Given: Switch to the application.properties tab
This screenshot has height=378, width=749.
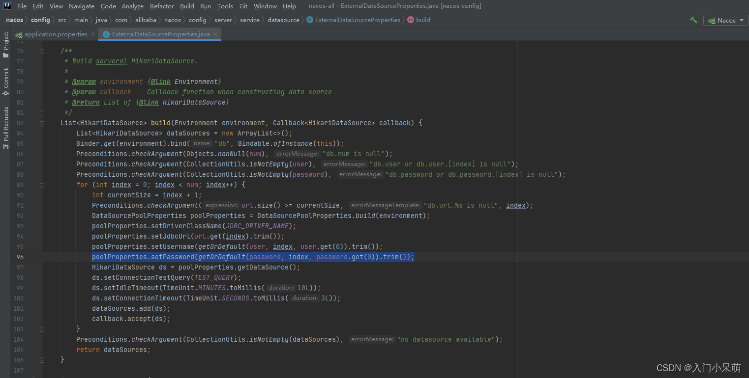Looking at the screenshot, I should 55,34.
